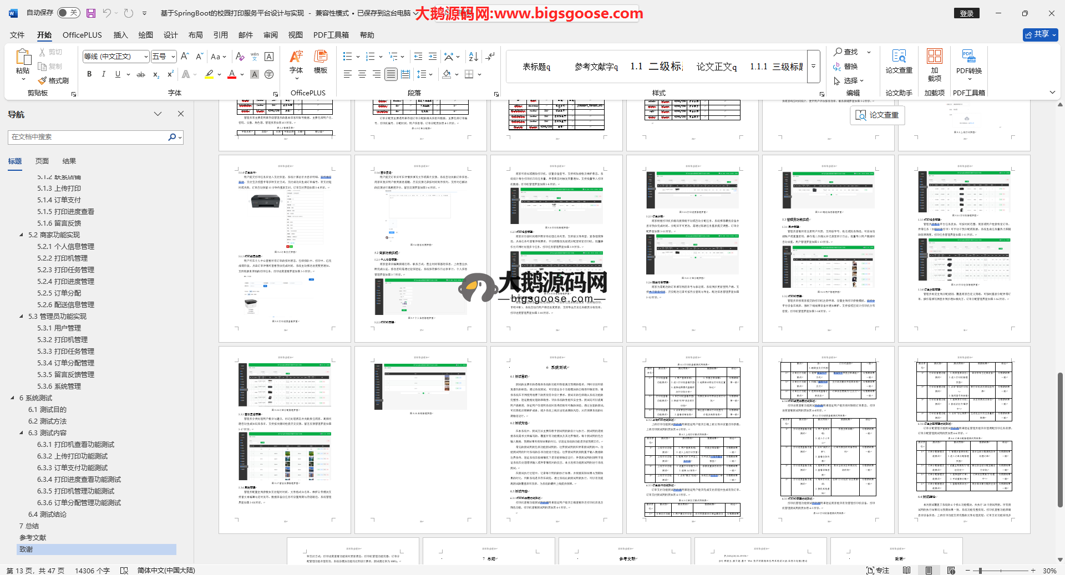Click the 共享 share button

pyautogui.click(x=1040, y=34)
